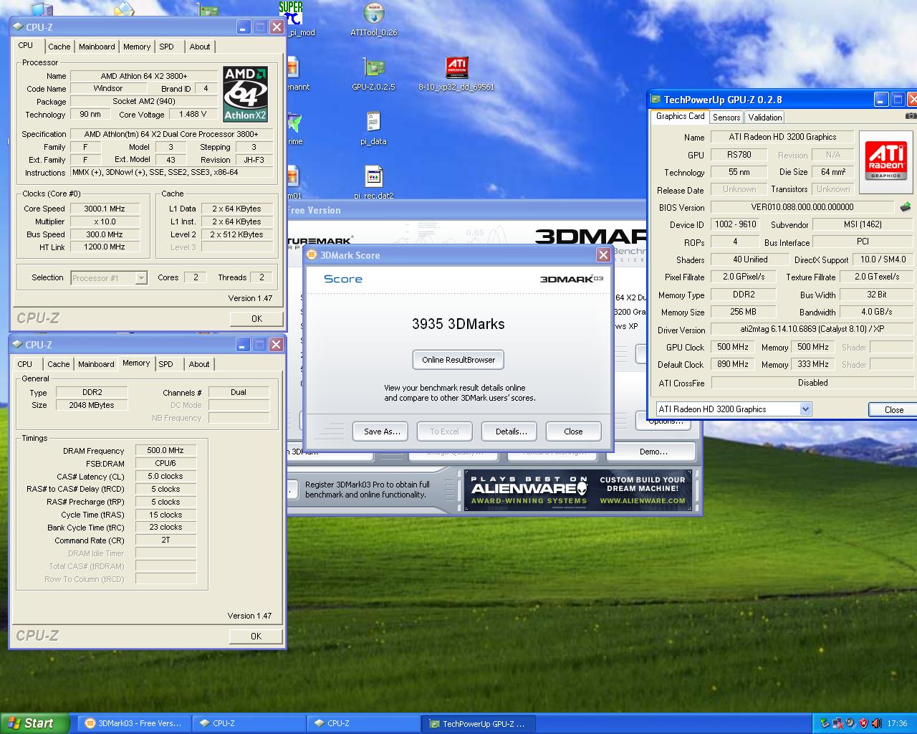The image size is (917, 734).
Task: Click the DRAM Frequency 500.0 MHz value
Action: (x=165, y=451)
